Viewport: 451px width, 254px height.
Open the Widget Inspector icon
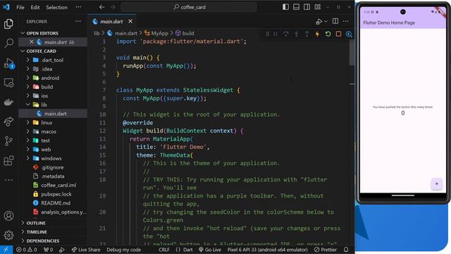(349, 34)
